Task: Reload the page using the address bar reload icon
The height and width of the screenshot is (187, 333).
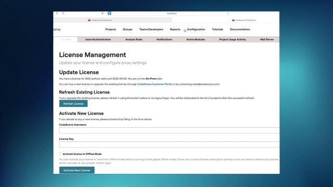Action: click(228, 13)
